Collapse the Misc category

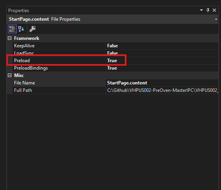tap(10, 75)
